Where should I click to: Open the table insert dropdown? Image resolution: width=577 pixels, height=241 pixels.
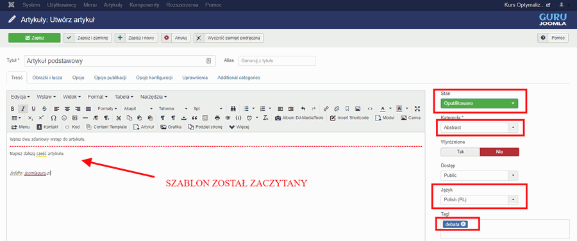tap(16, 118)
